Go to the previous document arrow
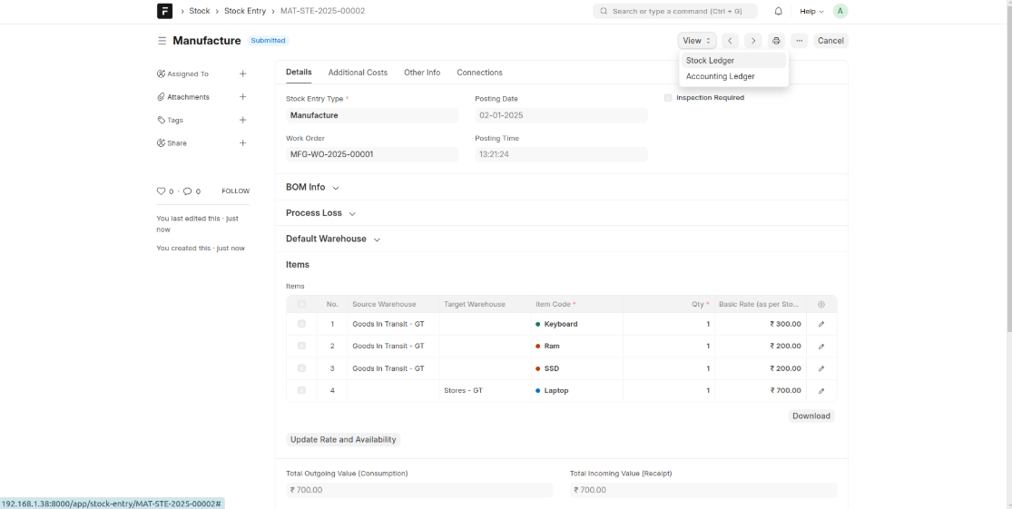The width and height of the screenshot is (1012, 509). 730,41
